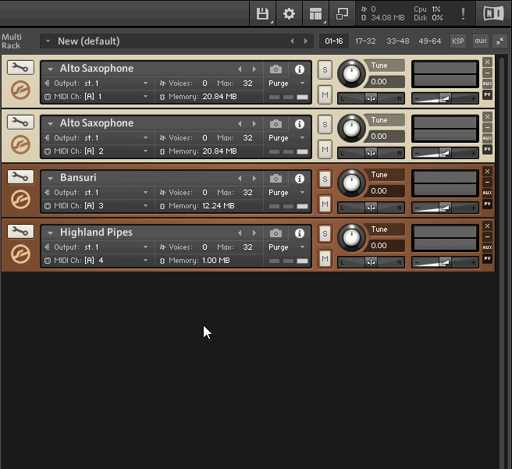This screenshot has height=469, width=512.
Task: Solo the second Alto Saxophone (MIDI Ch 2)
Action: click(325, 124)
